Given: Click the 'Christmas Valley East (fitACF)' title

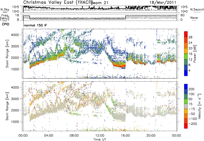Looking at the screenshot, I should point(58,3).
